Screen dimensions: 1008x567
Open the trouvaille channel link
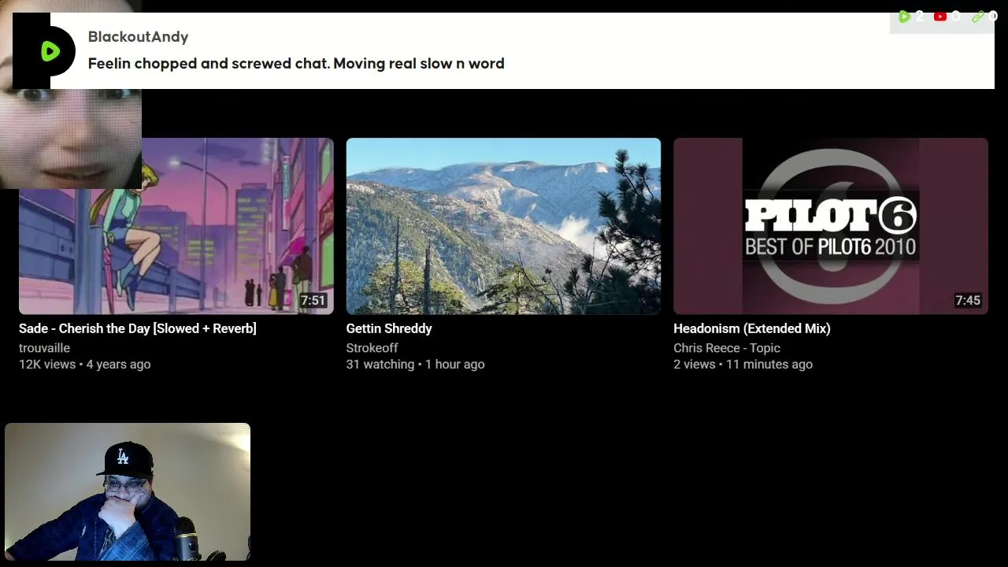tap(44, 348)
